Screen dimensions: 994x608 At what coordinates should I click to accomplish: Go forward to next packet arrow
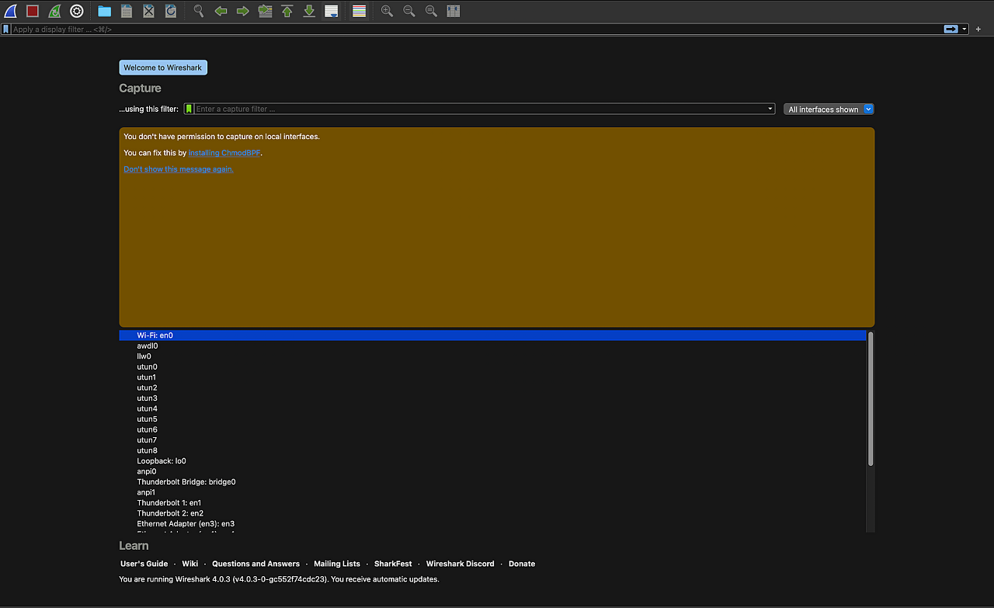coord(242,11)
